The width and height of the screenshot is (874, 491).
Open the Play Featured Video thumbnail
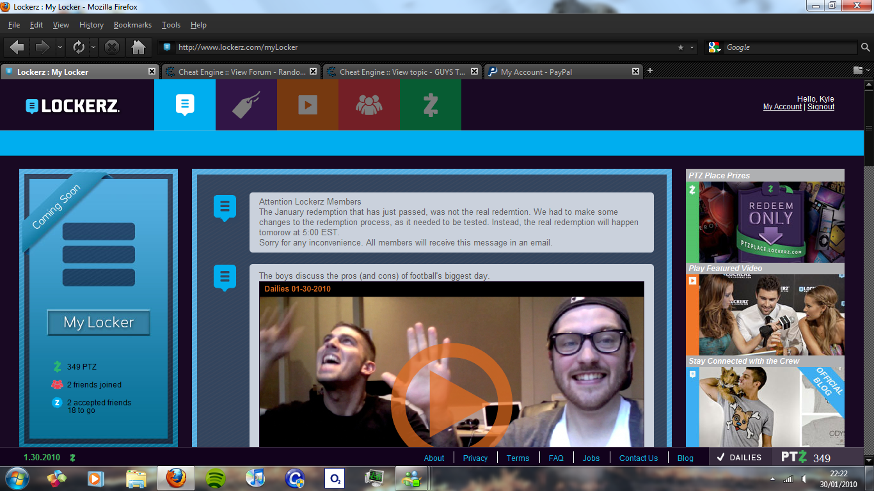(x=765, y=315)
